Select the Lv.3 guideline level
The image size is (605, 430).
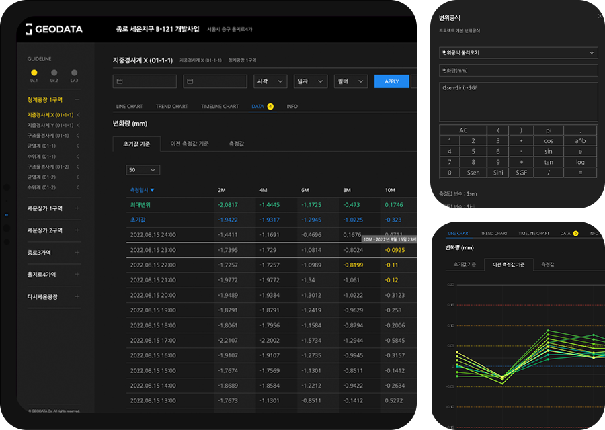pos(74,73)
